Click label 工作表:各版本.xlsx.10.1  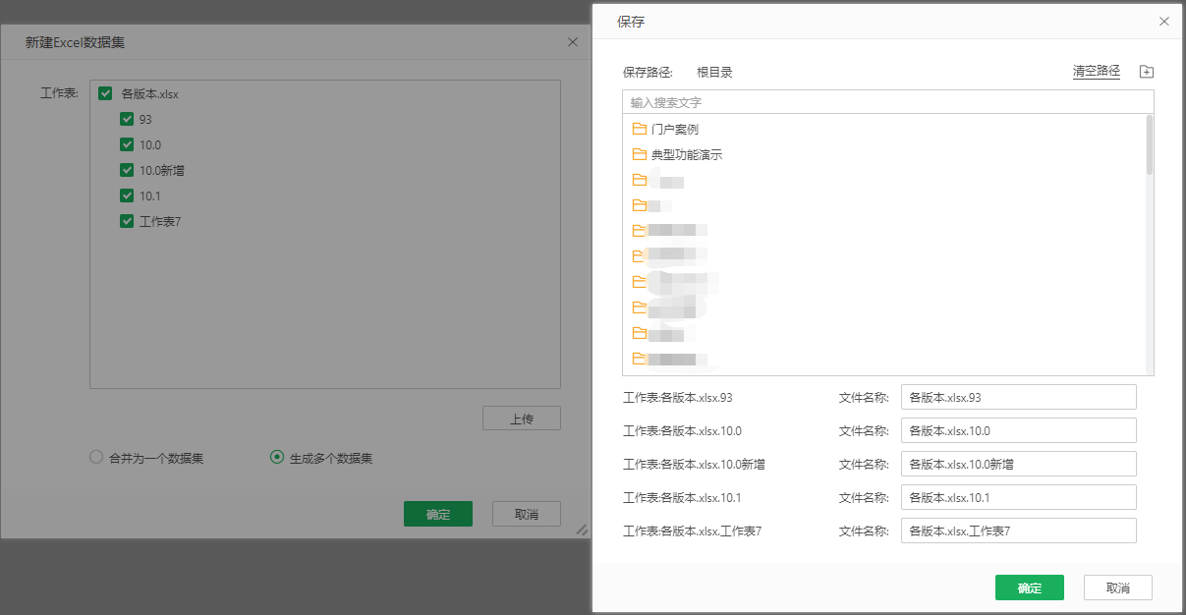682,497
